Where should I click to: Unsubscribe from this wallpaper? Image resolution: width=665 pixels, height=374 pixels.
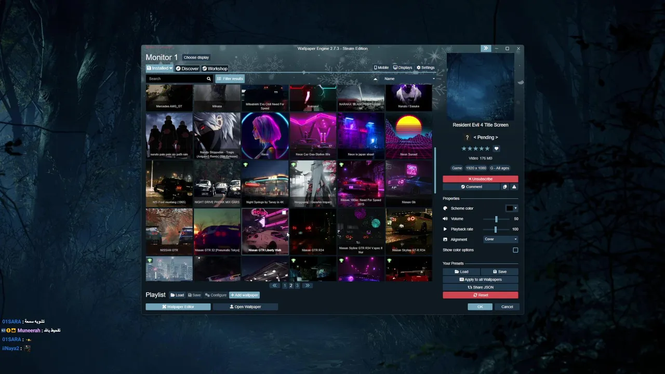coord(481,179)
